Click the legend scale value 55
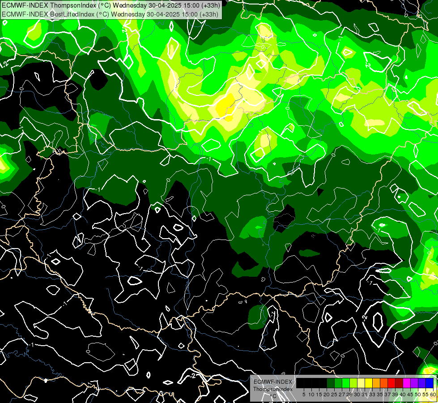 [x=426, y=394]
